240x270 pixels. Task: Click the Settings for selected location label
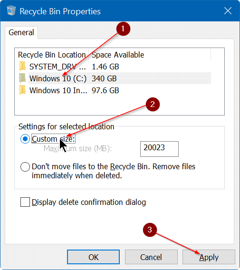pos(66,126)
